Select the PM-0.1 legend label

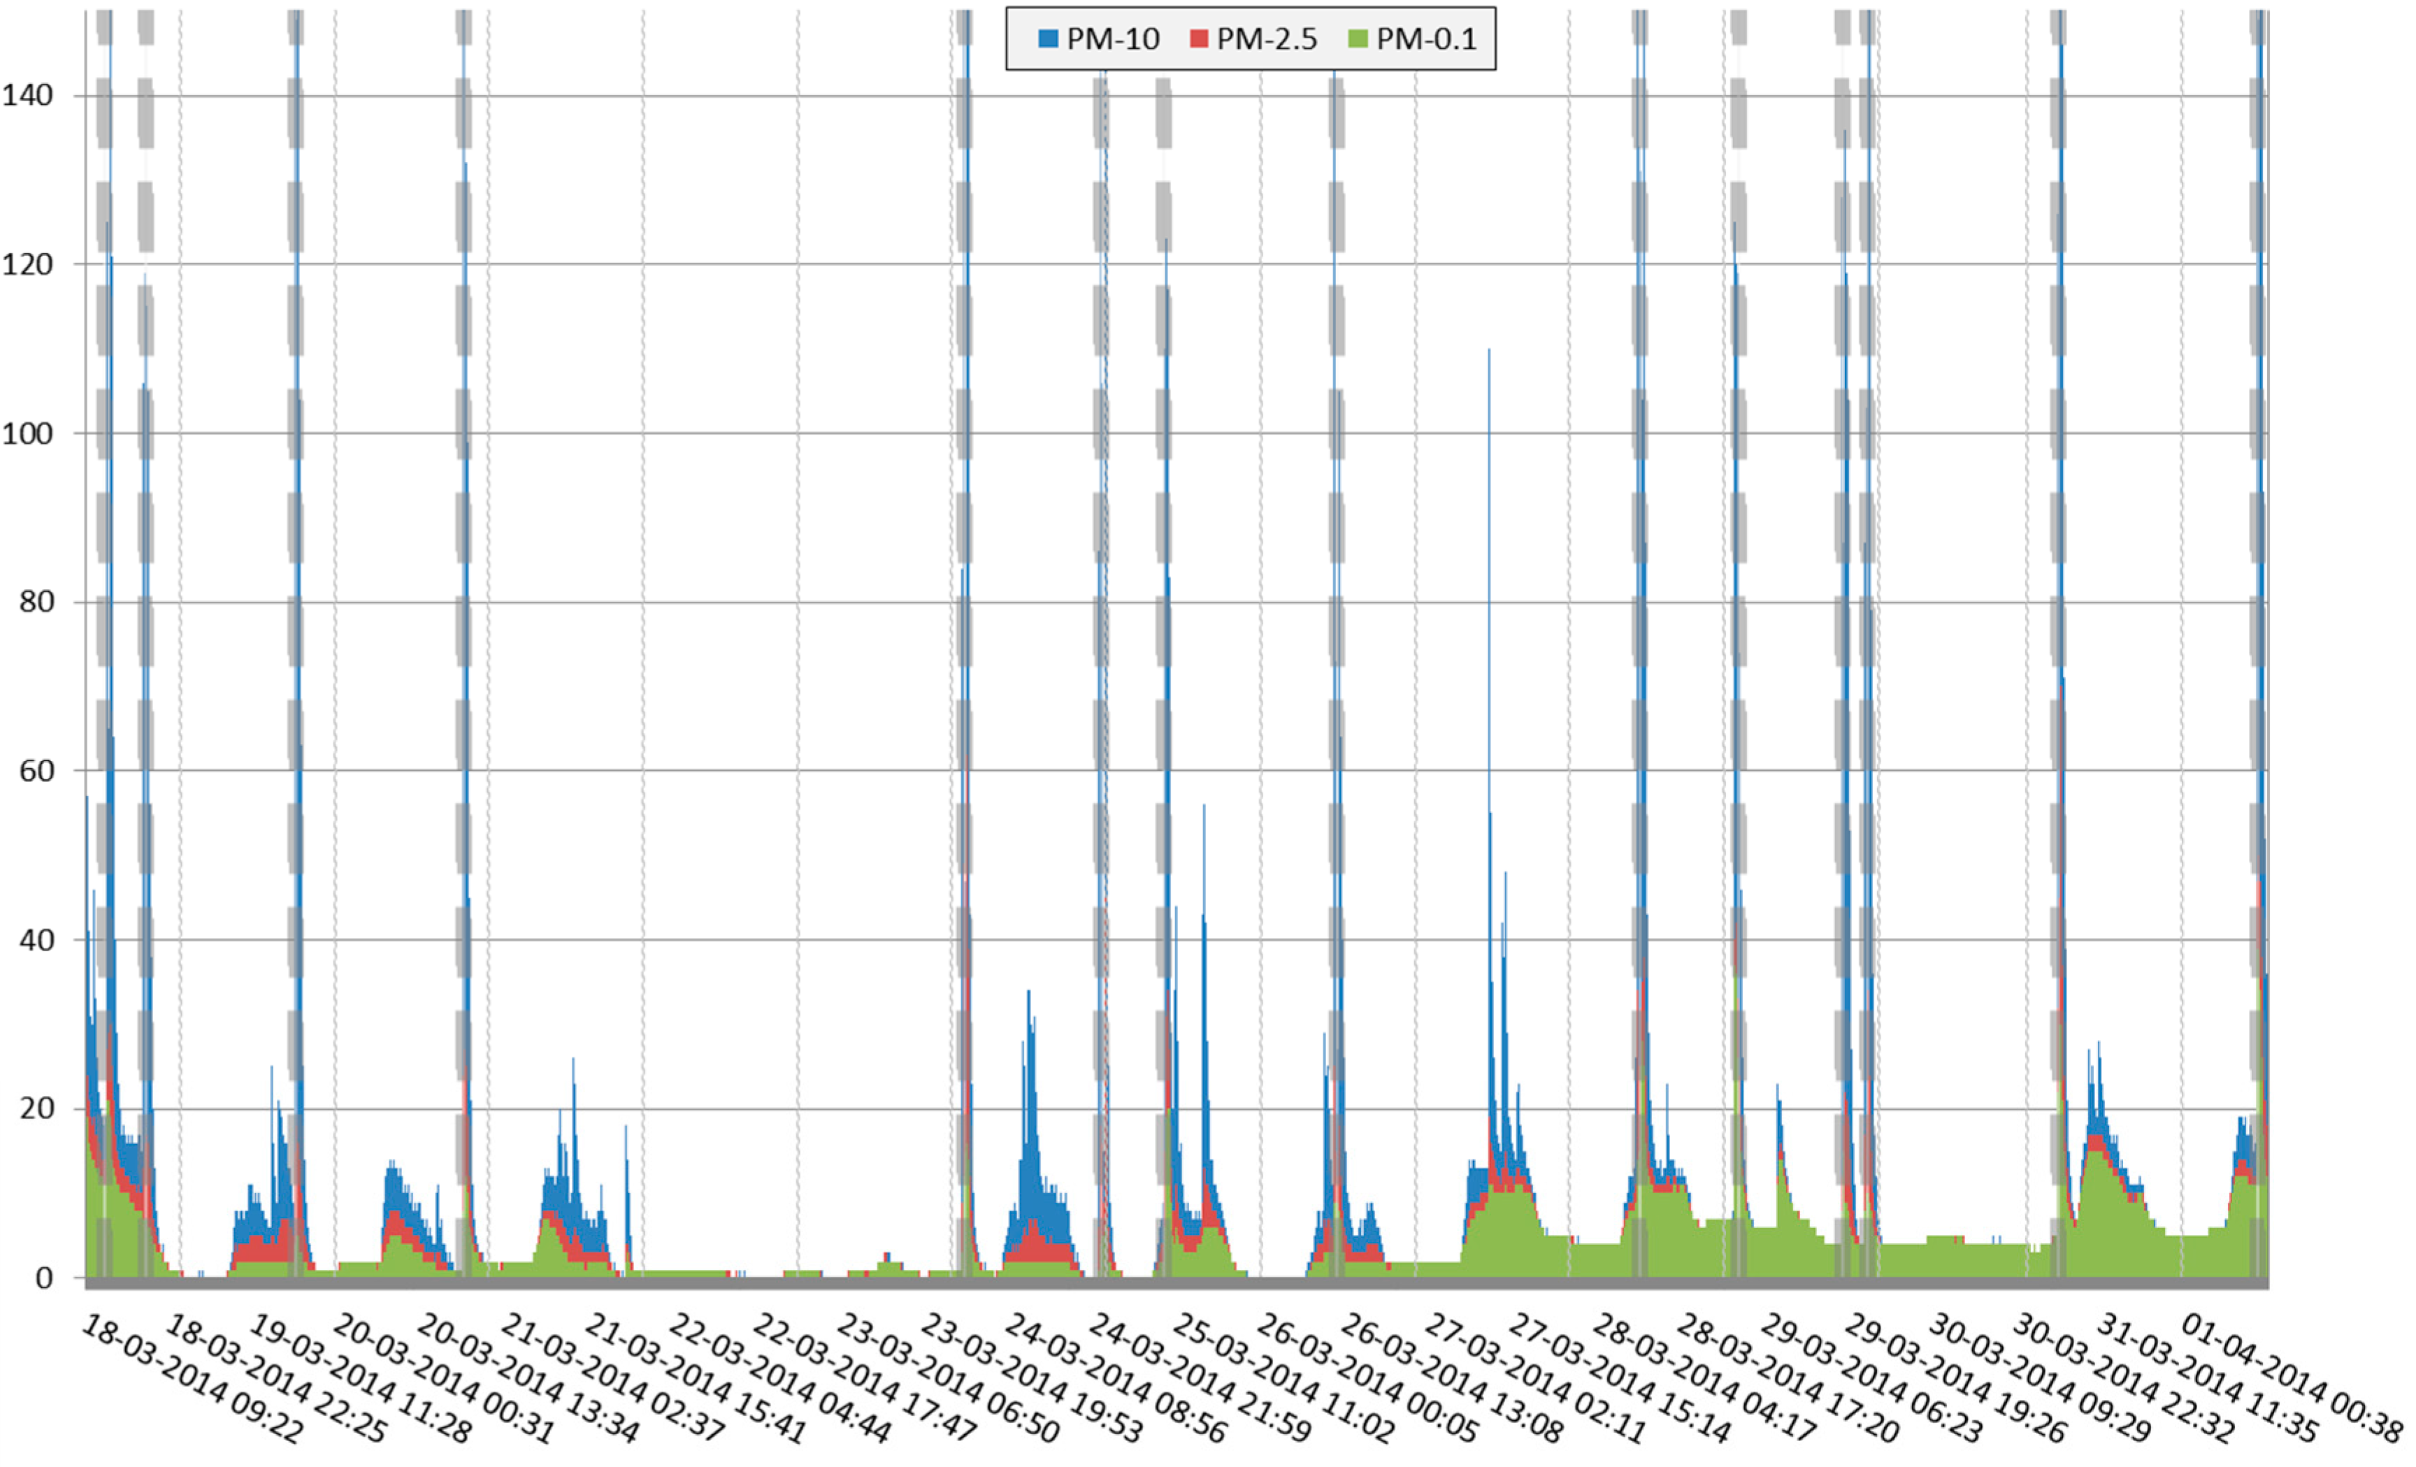[1427, 39]
